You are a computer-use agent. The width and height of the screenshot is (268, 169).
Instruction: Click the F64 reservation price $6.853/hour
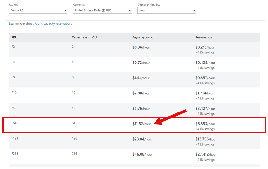205,124
